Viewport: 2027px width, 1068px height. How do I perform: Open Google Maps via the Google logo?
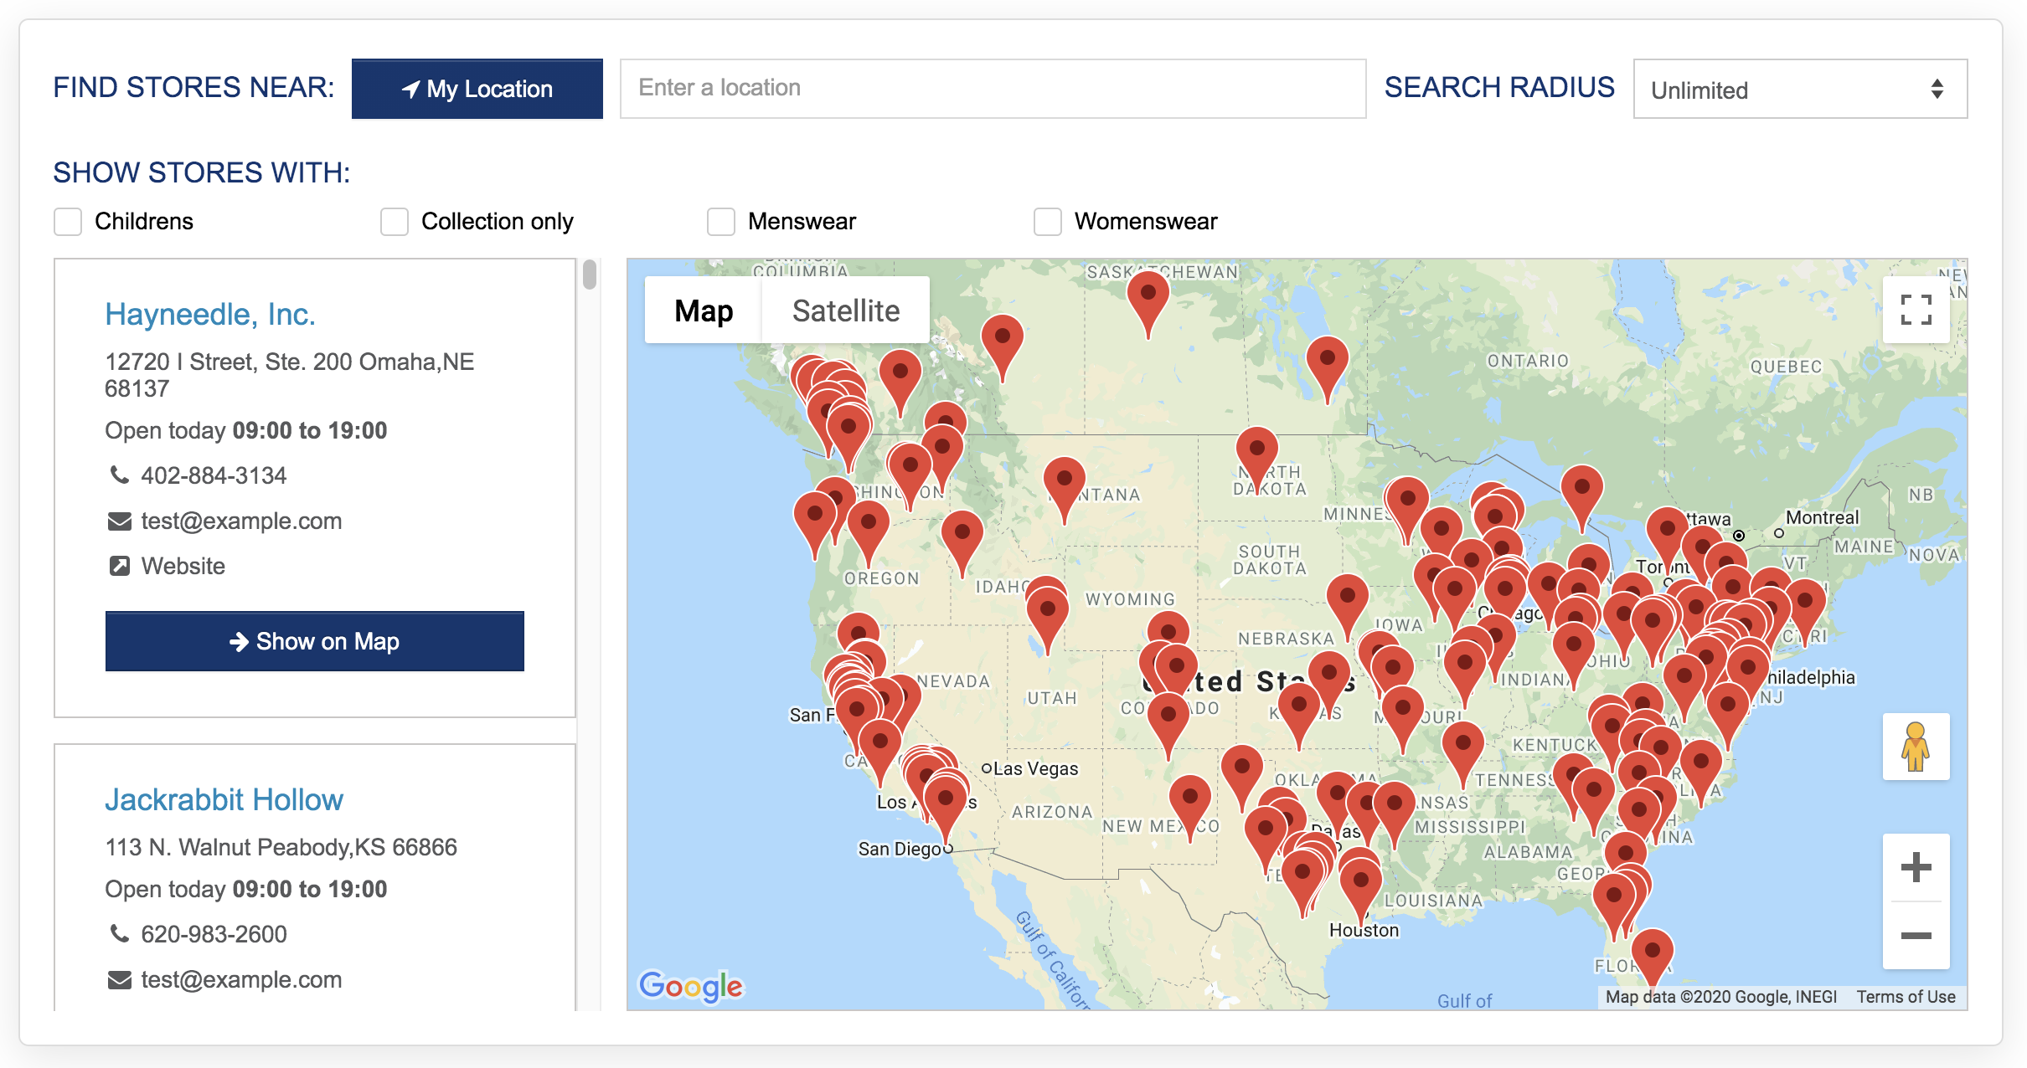[x=689, y=987]
